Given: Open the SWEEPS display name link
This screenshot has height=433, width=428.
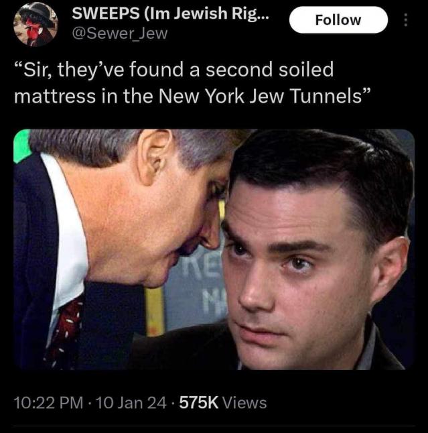Looking at the screenshot, I should tap(171, 13).
